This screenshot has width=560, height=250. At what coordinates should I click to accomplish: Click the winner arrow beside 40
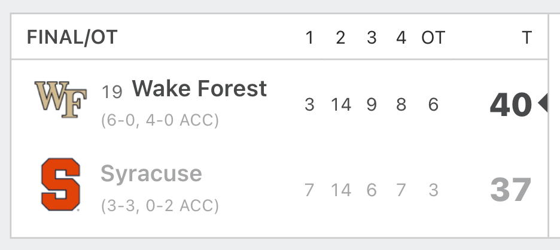(x=543, y=103)
